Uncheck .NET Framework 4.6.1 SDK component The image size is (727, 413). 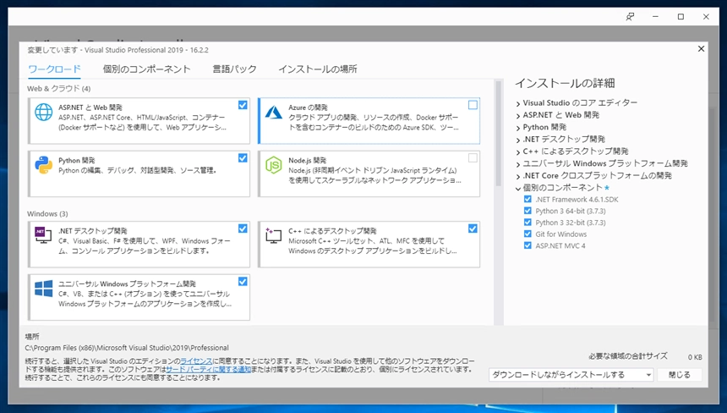[x=527, y=199]
